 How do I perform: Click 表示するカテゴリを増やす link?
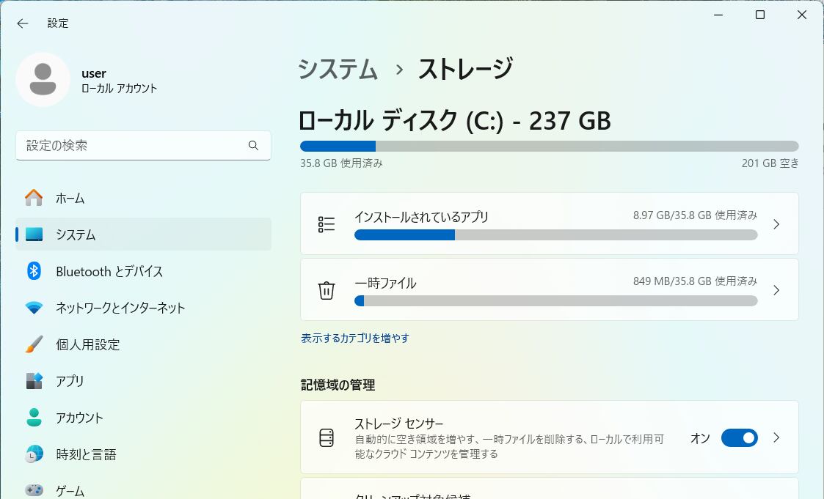click(355, 339)
